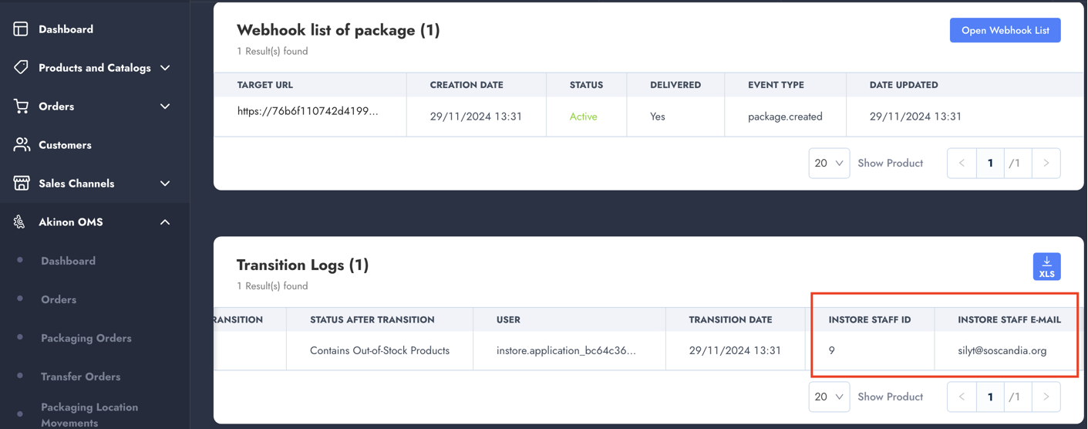This screenshot has height=429, width=1088.
Task: Click Webhook list page number field
Action: pos(990,163)
